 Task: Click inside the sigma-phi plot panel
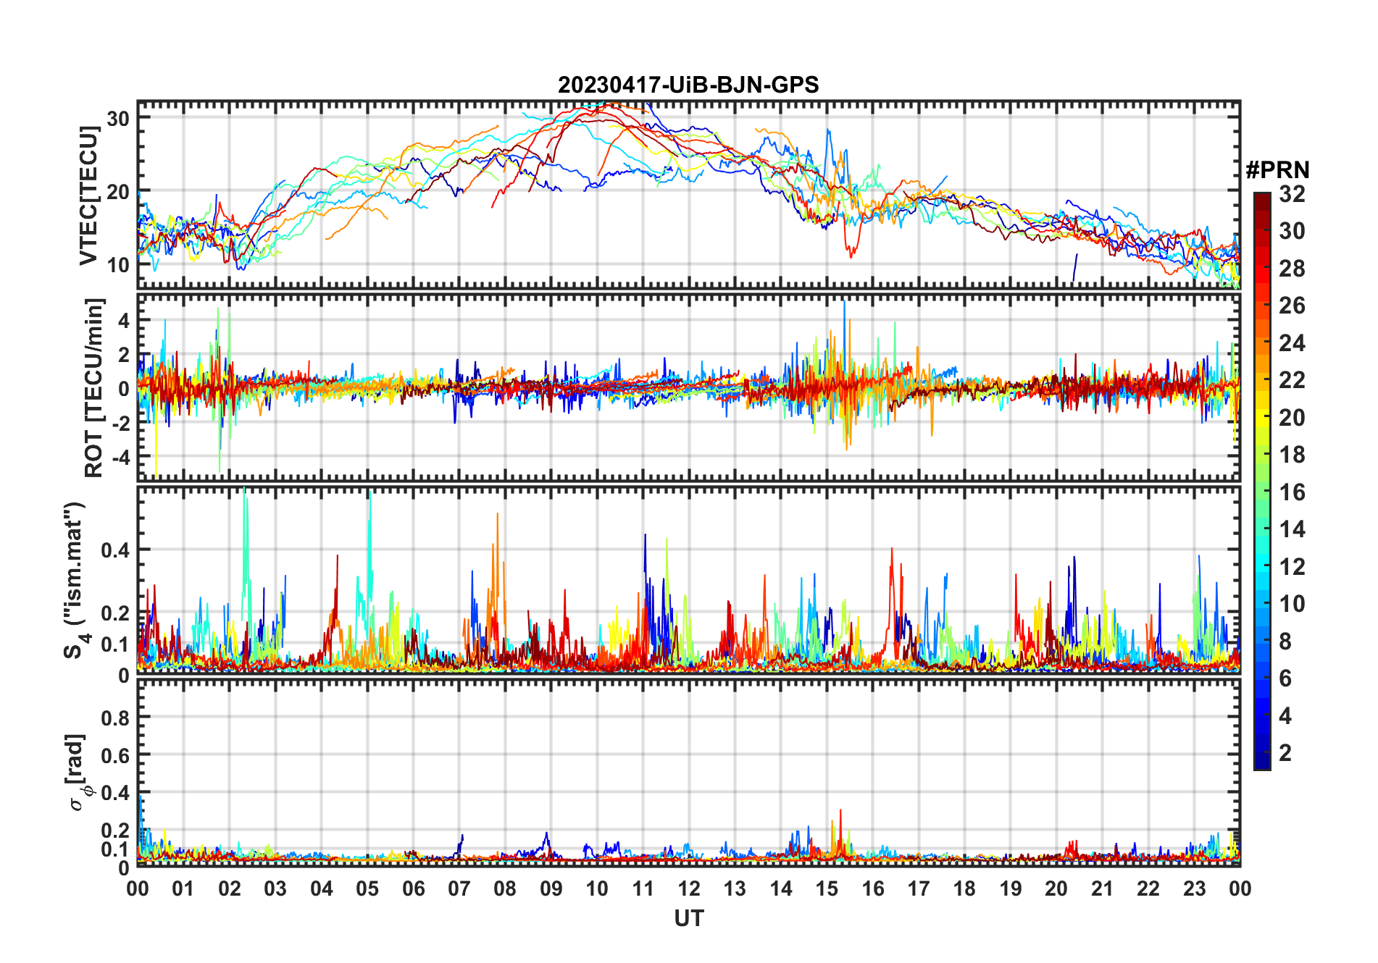click(688, 773)
